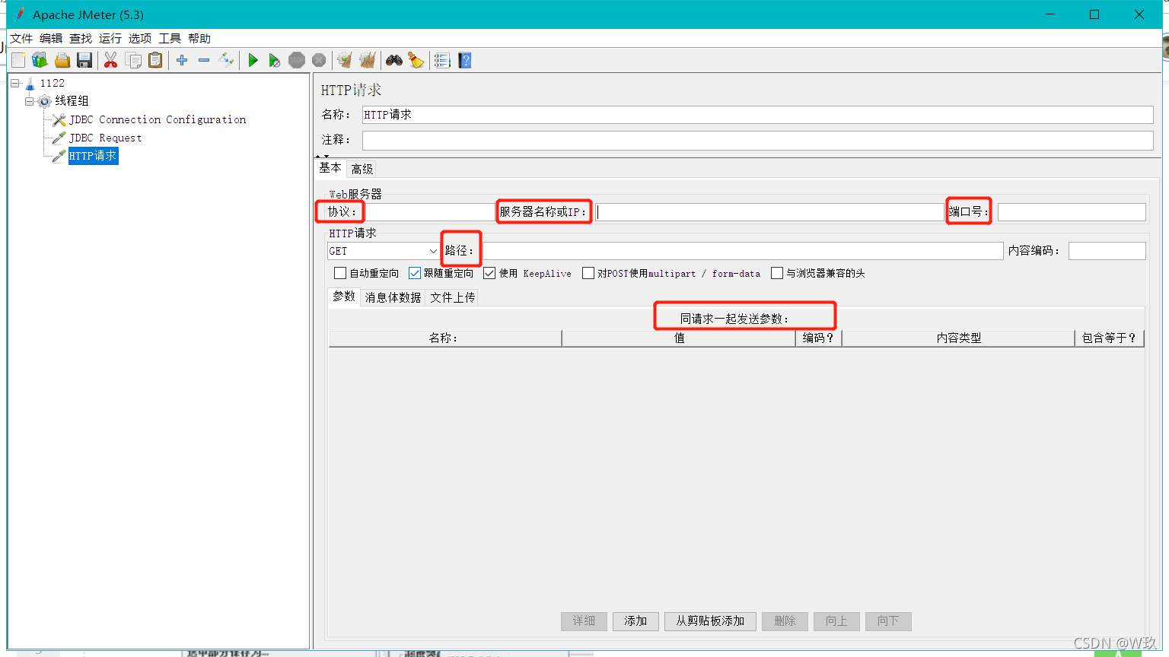This screenshot has width=1169, height=657.
Task: Open the 帮助 menu
Action: pos(199,38)
